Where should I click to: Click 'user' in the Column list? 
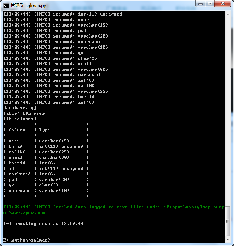tap(14, 141)
